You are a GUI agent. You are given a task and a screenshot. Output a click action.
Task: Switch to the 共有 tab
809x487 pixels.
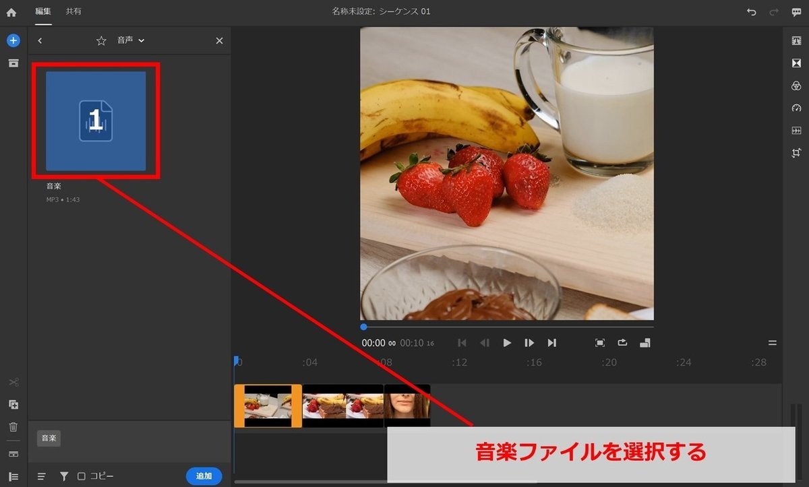tap(73, 11)
